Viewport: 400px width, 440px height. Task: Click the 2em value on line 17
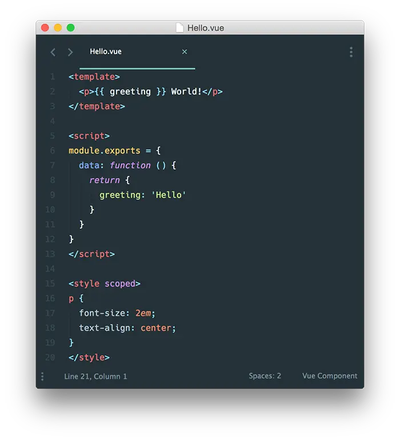tap(143, 313)
